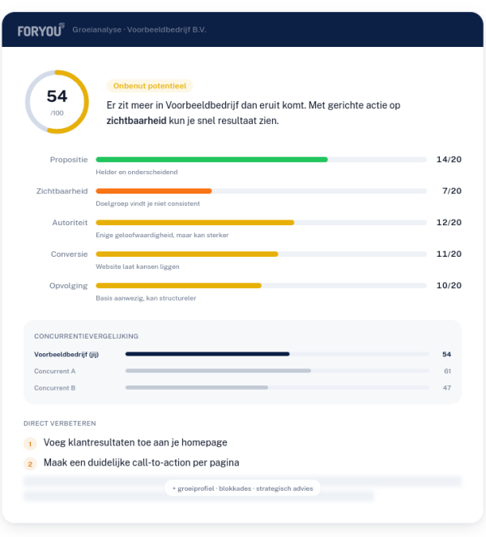Click the Conversie score bar
This screenshot has width=486, height=537.
click(187, 254)
